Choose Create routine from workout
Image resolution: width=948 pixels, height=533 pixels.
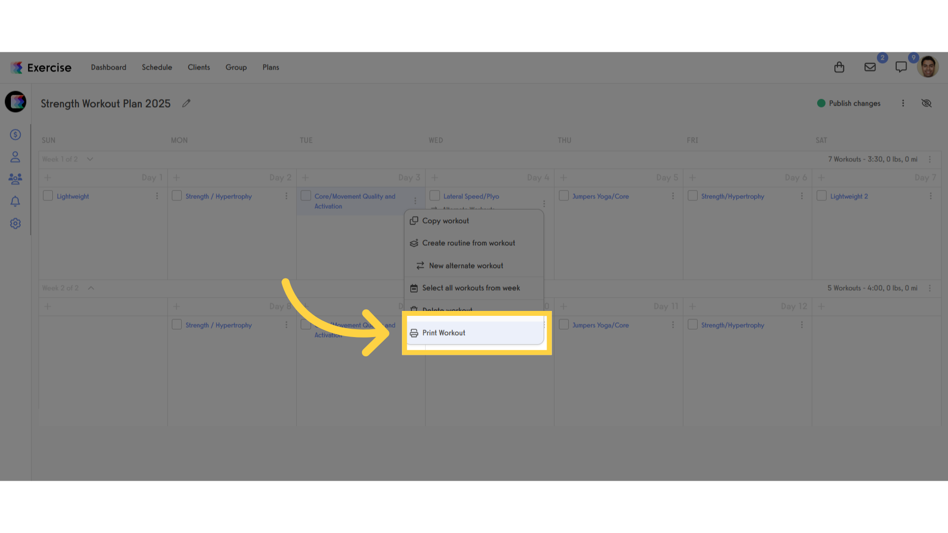click(x=474, y=243)
